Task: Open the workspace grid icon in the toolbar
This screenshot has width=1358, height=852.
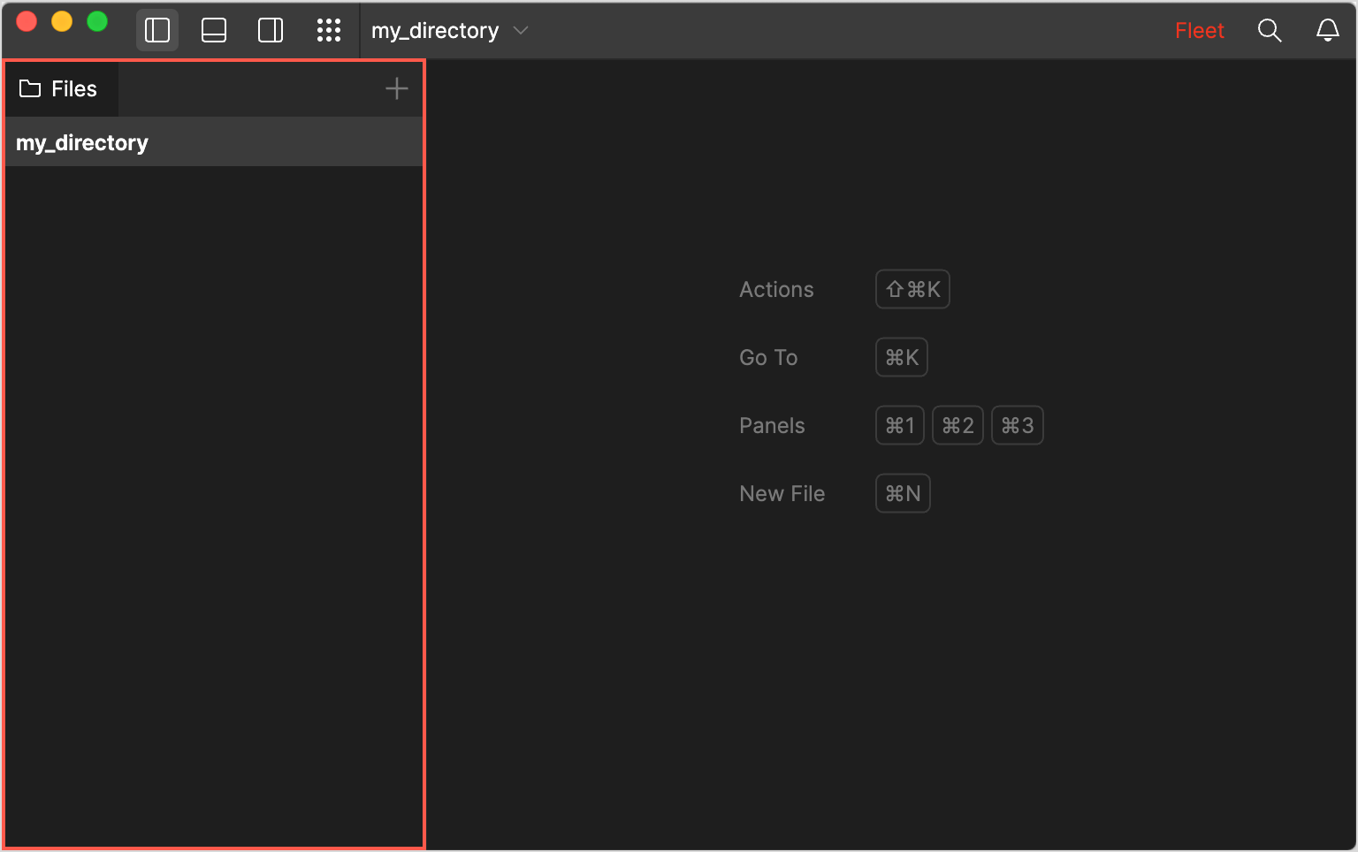Action: coord(329,29)
